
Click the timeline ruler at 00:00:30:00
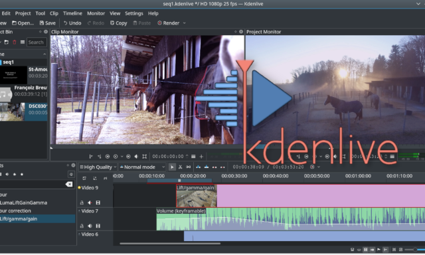point(234,176)
